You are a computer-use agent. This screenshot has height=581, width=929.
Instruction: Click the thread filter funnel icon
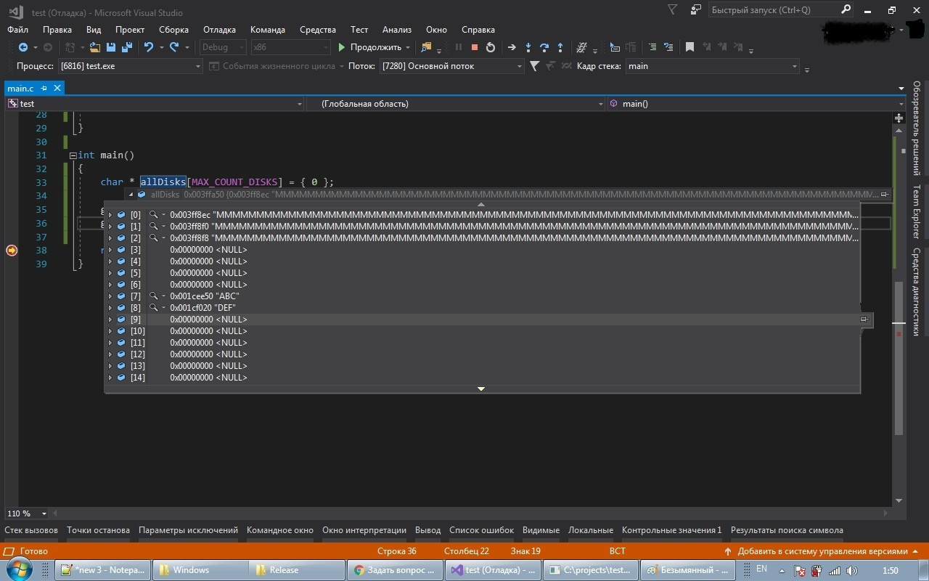(x=535, y=66)
